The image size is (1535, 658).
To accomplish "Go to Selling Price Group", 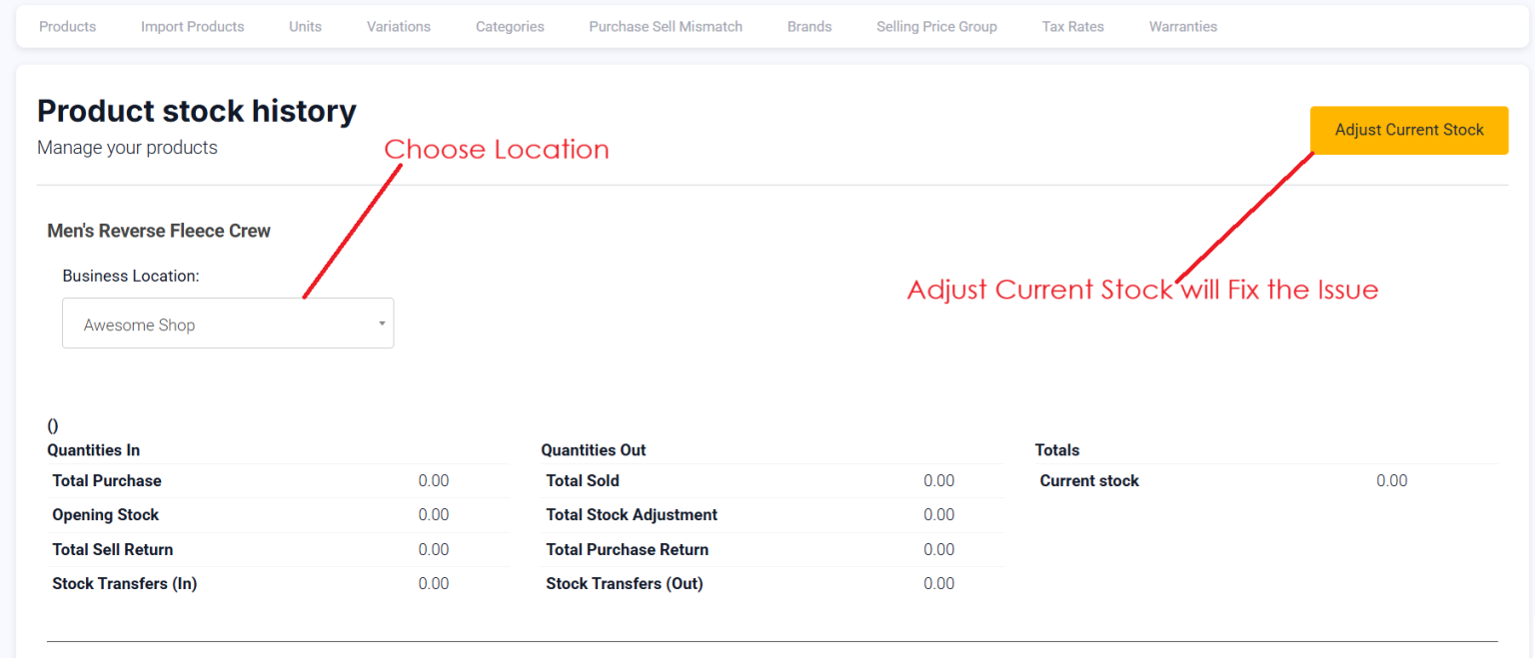I will pos(936,26).
